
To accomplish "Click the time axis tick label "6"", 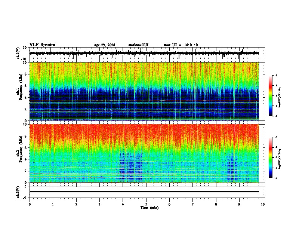I will (170, 204).
